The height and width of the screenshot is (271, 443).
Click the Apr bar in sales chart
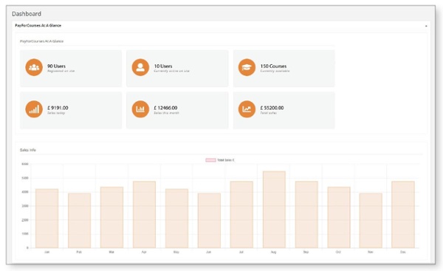point(145,215)
